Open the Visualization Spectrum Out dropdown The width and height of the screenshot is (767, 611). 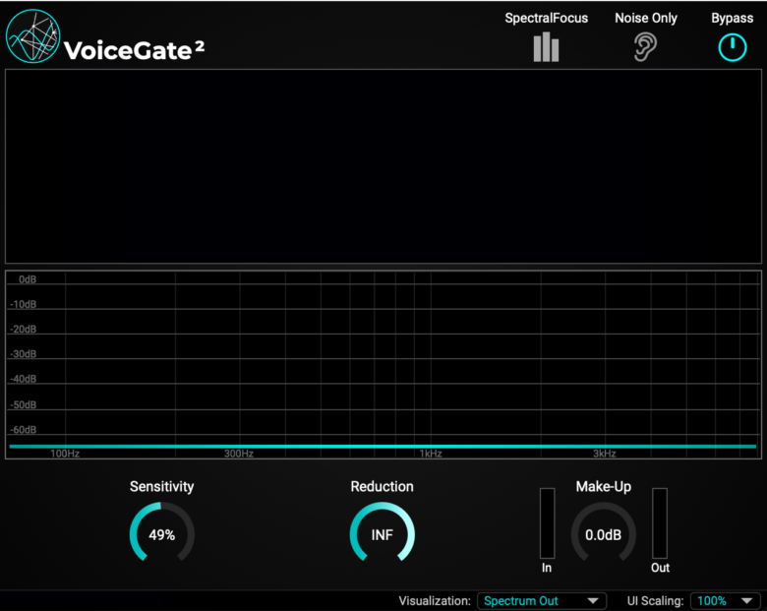540,600
